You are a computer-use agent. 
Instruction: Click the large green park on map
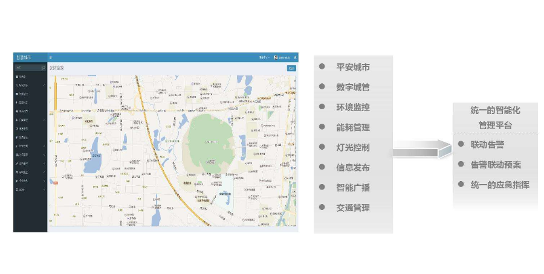[x=209, y=139]
